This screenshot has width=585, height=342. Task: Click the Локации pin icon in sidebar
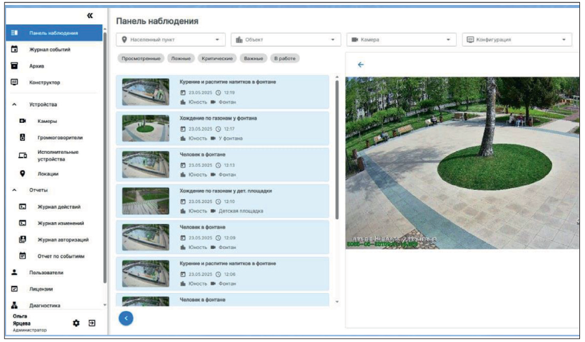[x=22, y=174]
